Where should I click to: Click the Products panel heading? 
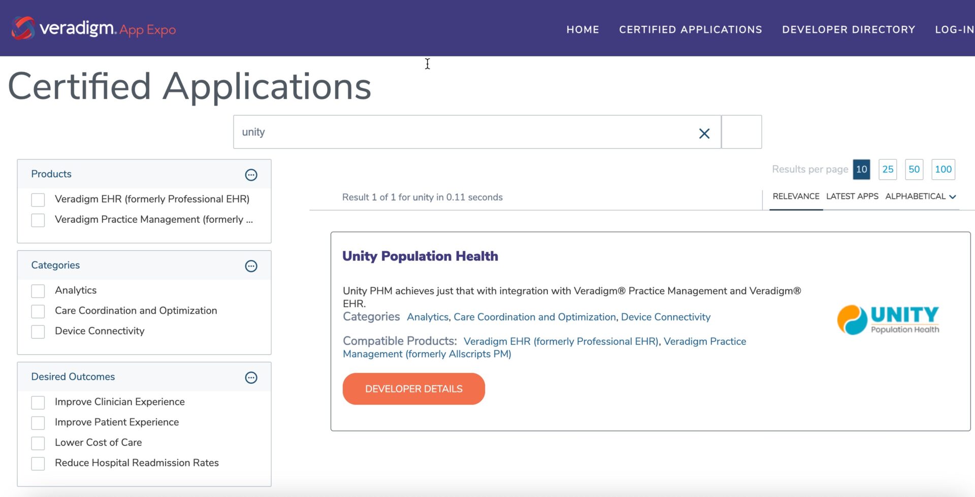[x=51, y=174]
